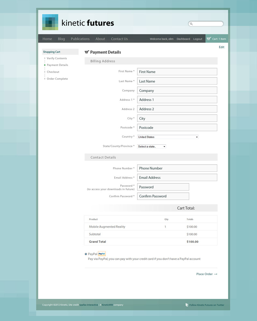
Task: Click the Logout link
Action: 198,39
